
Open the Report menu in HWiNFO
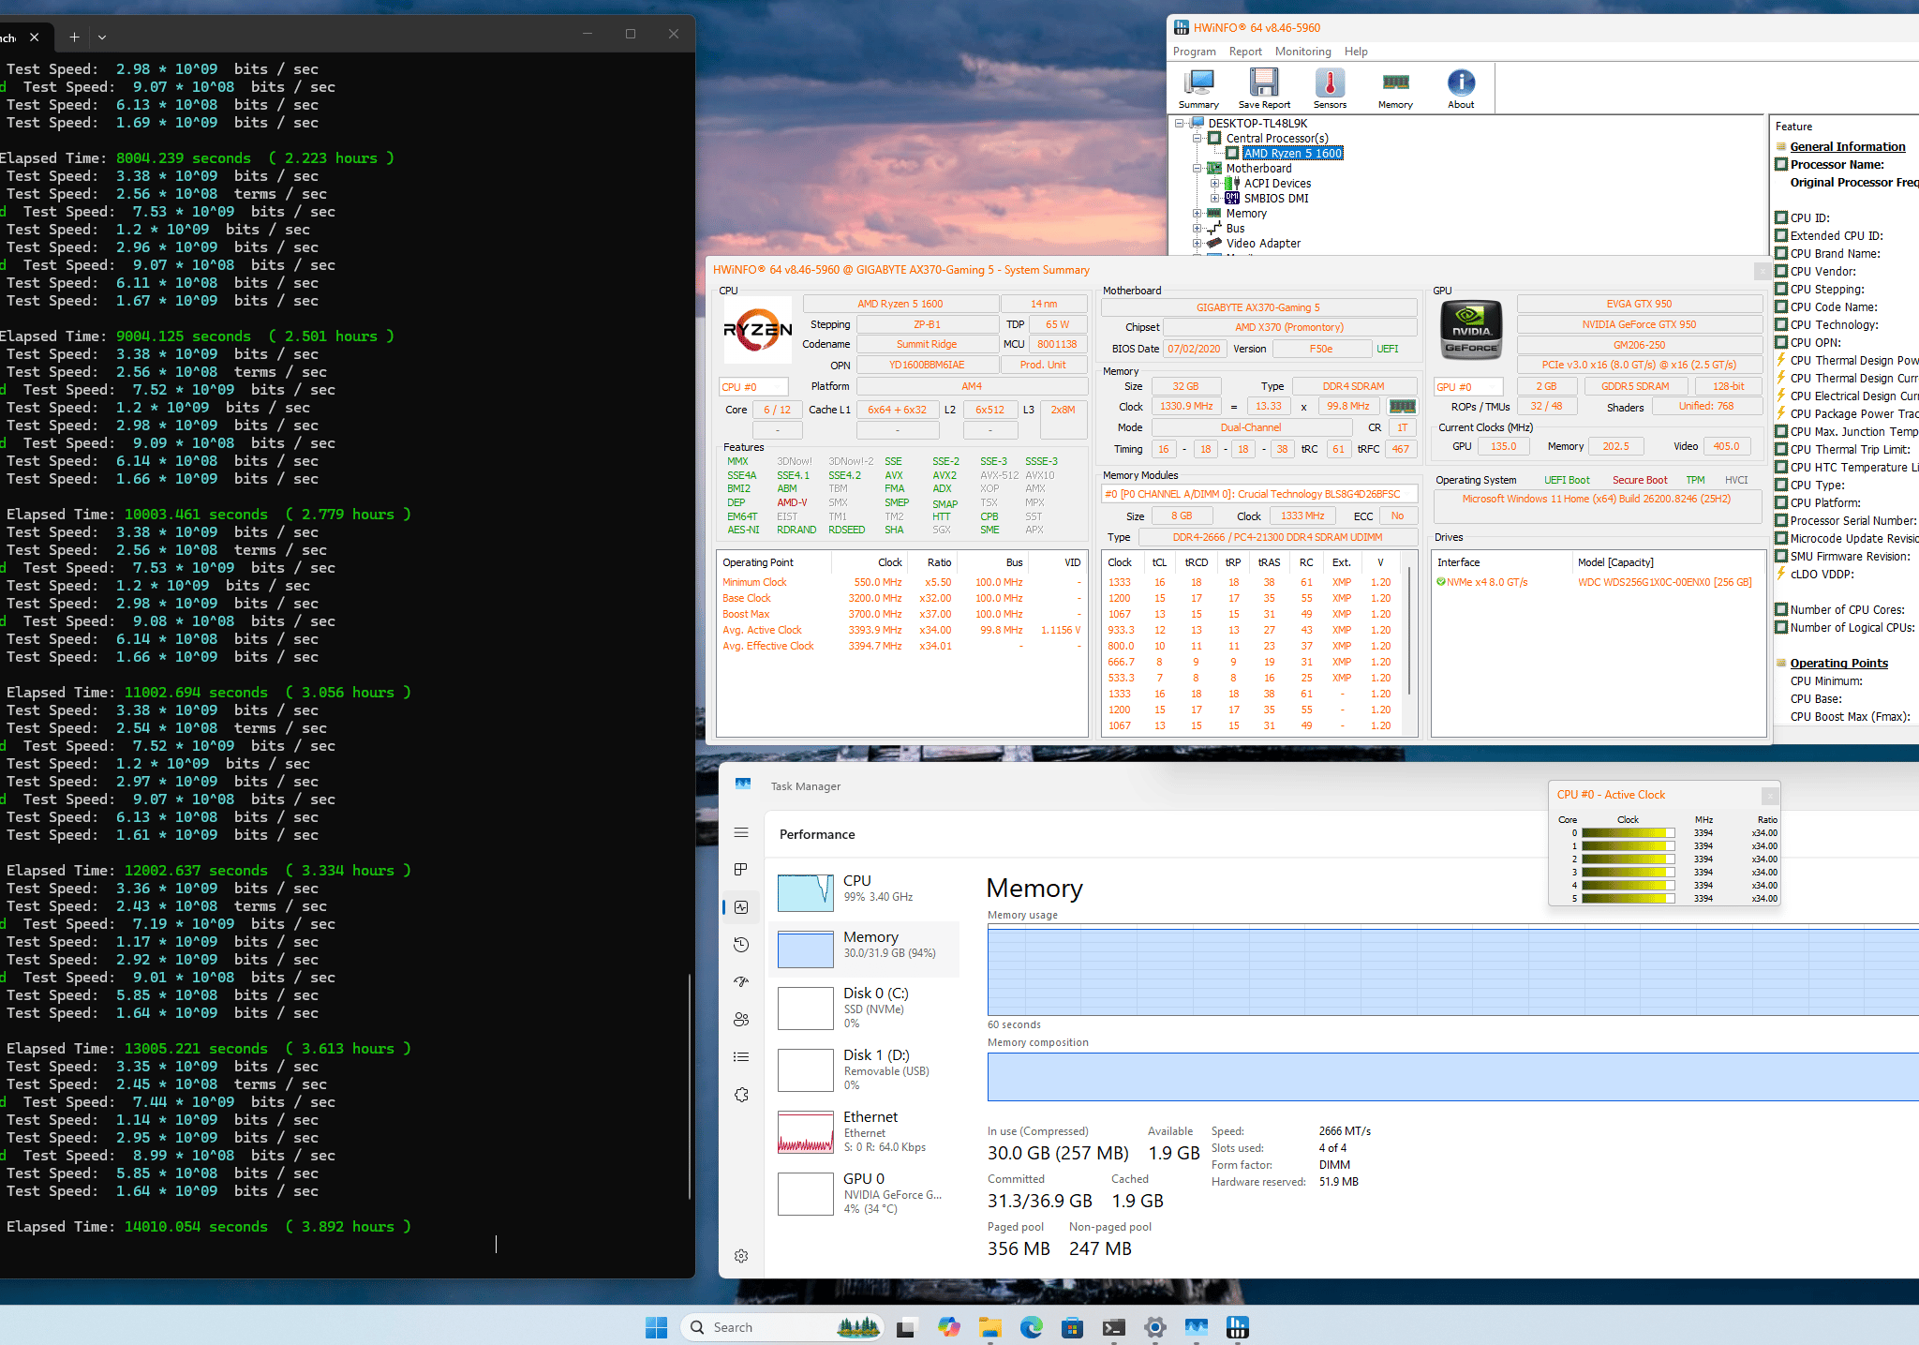click(x=1245, y=52)
